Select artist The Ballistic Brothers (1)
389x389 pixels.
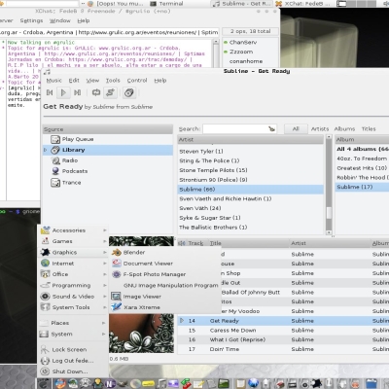251,228
